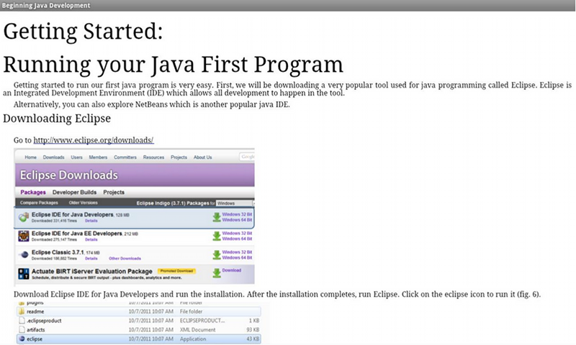Click Downloads in the Eclipse site navigation
The height and width of the screenshot is (345, 576).
pyautogui.click(x=53, y=157)
